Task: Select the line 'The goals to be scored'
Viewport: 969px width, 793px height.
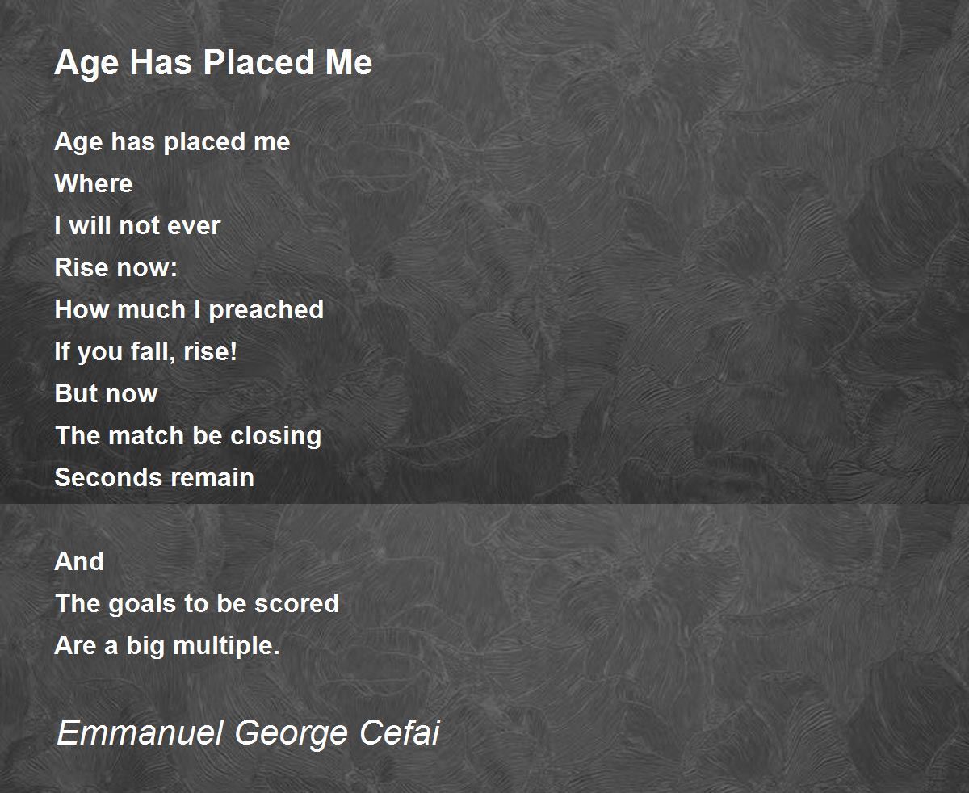Action: tap(196, 603)
